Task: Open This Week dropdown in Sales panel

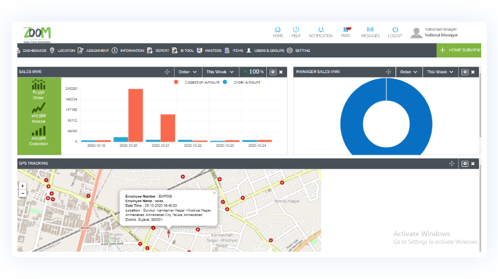Action: click(x=220, y=72)
